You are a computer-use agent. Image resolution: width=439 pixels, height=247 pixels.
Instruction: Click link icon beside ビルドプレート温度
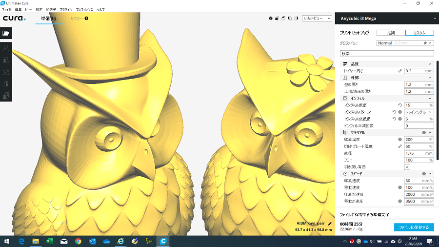click(x=400, y=146)
